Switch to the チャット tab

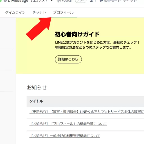coord(39,12)
